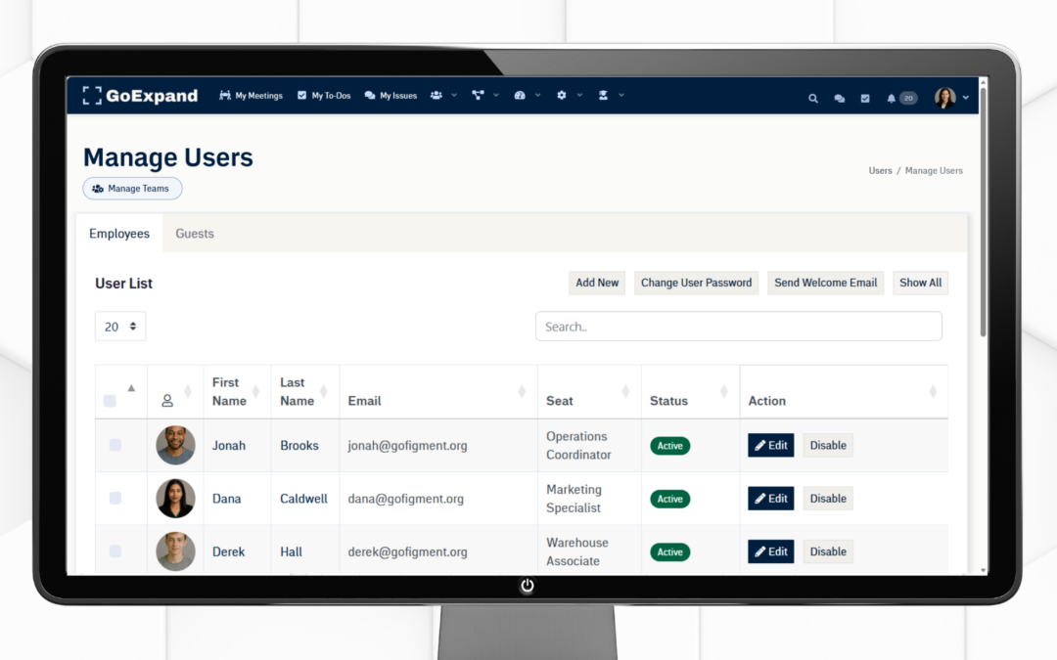Switch to the Guests tab
1057x660 pixels.
(x=194, y=234)
